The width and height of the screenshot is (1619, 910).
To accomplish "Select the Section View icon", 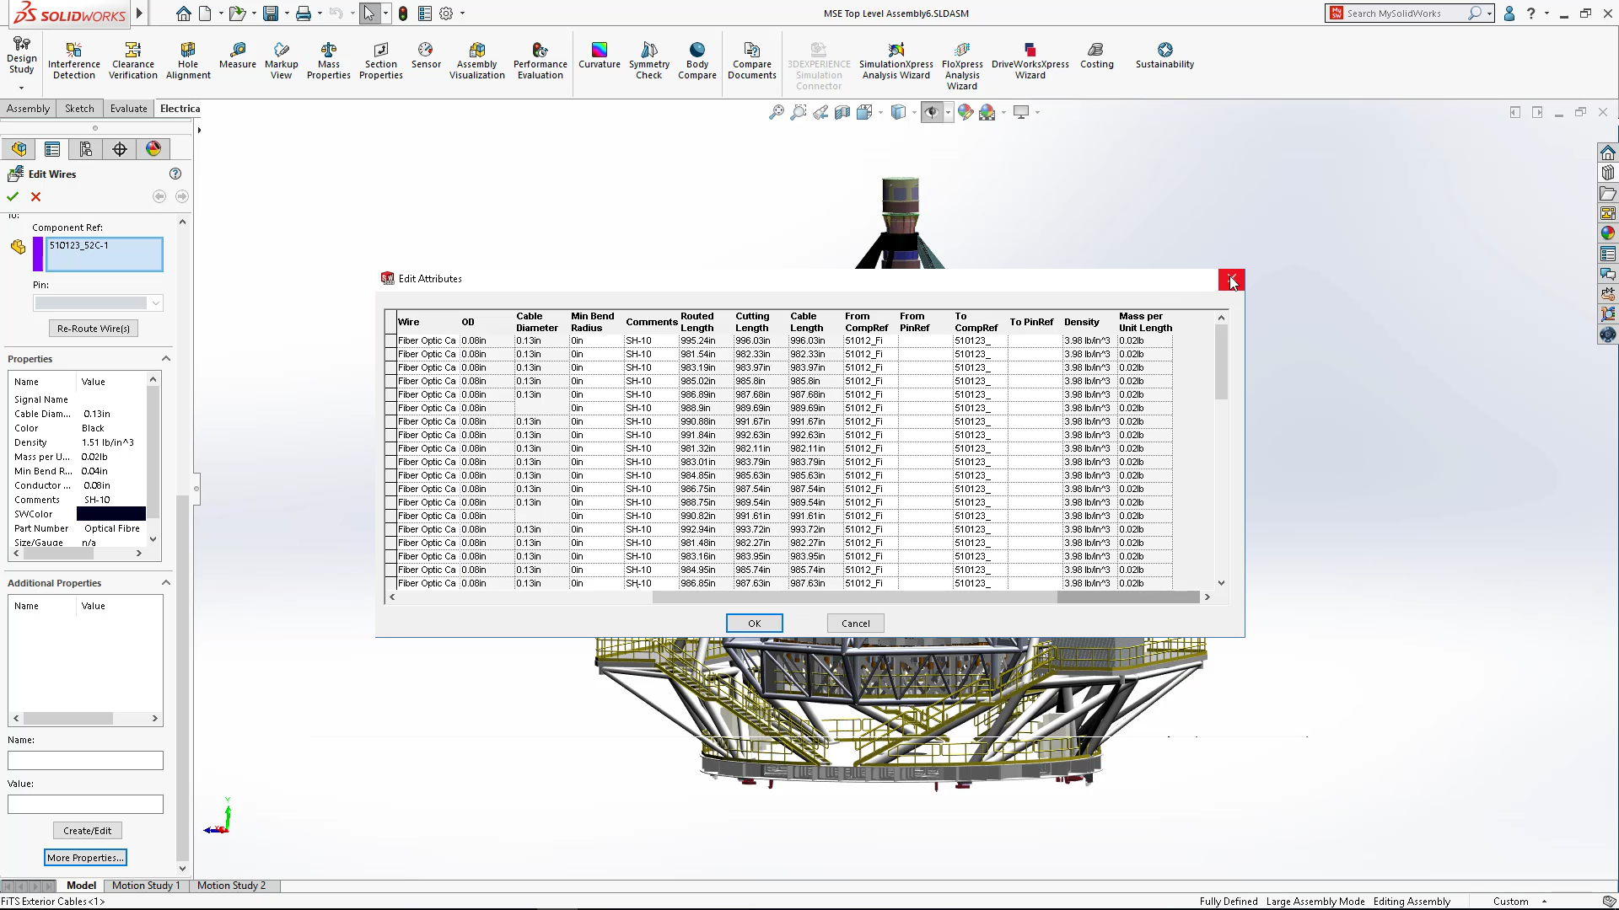I will pyautogui.click(x=843, y=112).
